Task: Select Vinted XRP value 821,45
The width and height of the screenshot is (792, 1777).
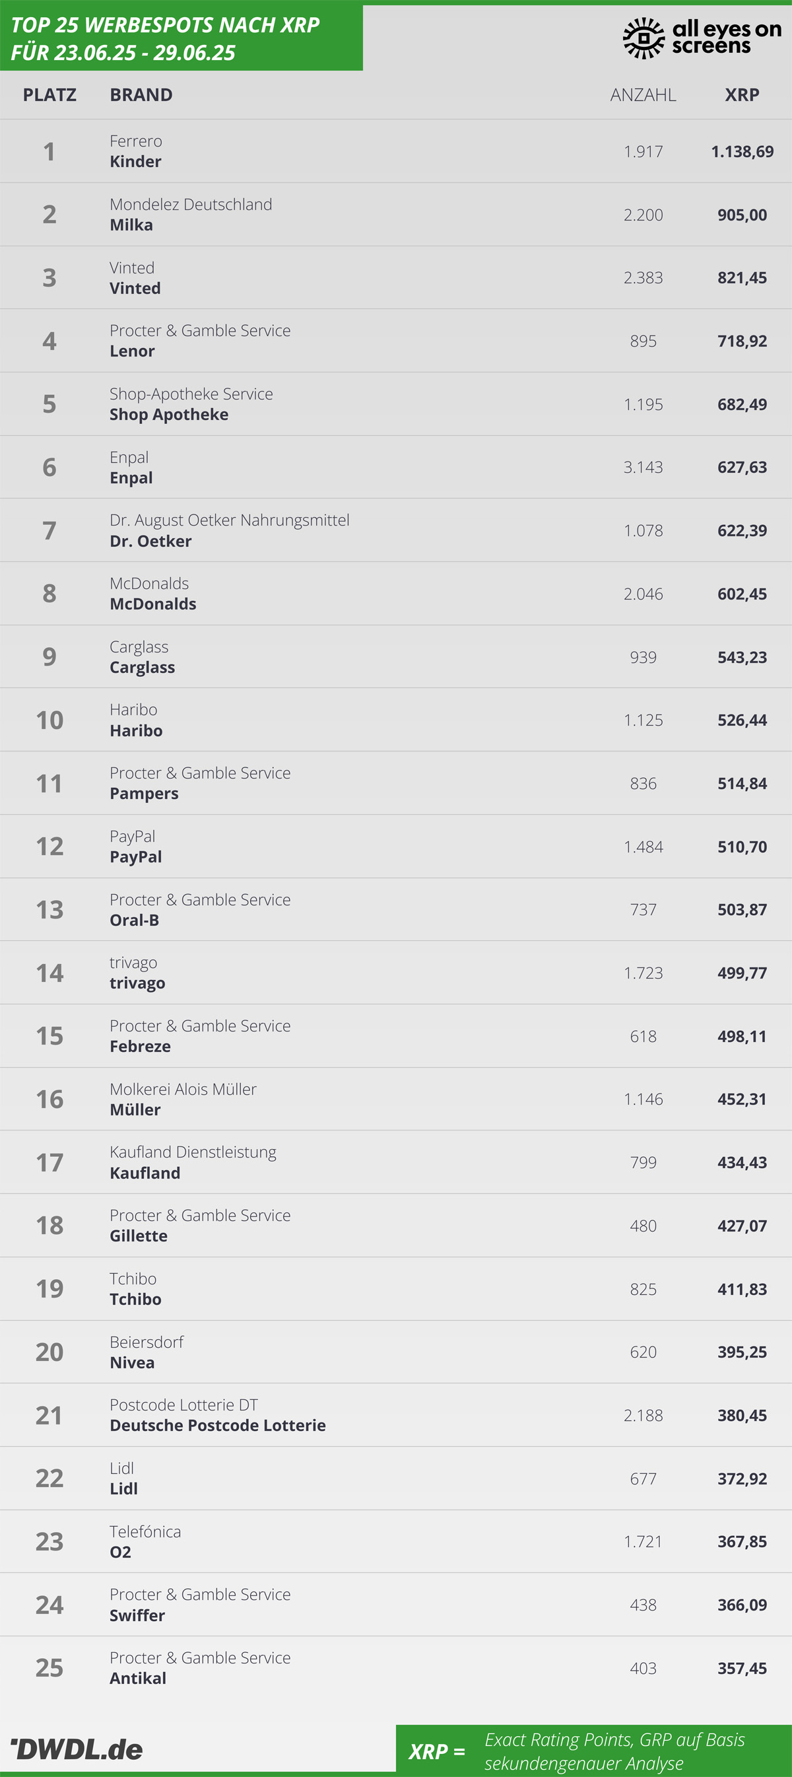Action: click(742, 277)
